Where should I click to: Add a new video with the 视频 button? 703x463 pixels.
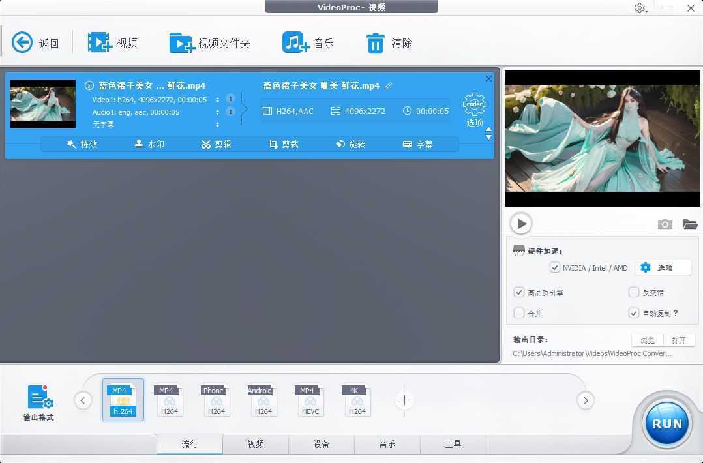pos(112,42)
